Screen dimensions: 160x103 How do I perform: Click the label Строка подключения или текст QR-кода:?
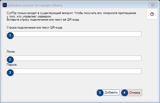pos(35,28)
